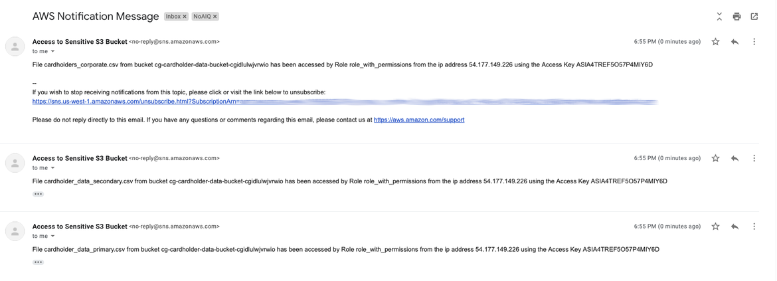Reply to the cardholder_data_primary.csv email
This screenshot has width=777, height=281.
coord(734,227)
